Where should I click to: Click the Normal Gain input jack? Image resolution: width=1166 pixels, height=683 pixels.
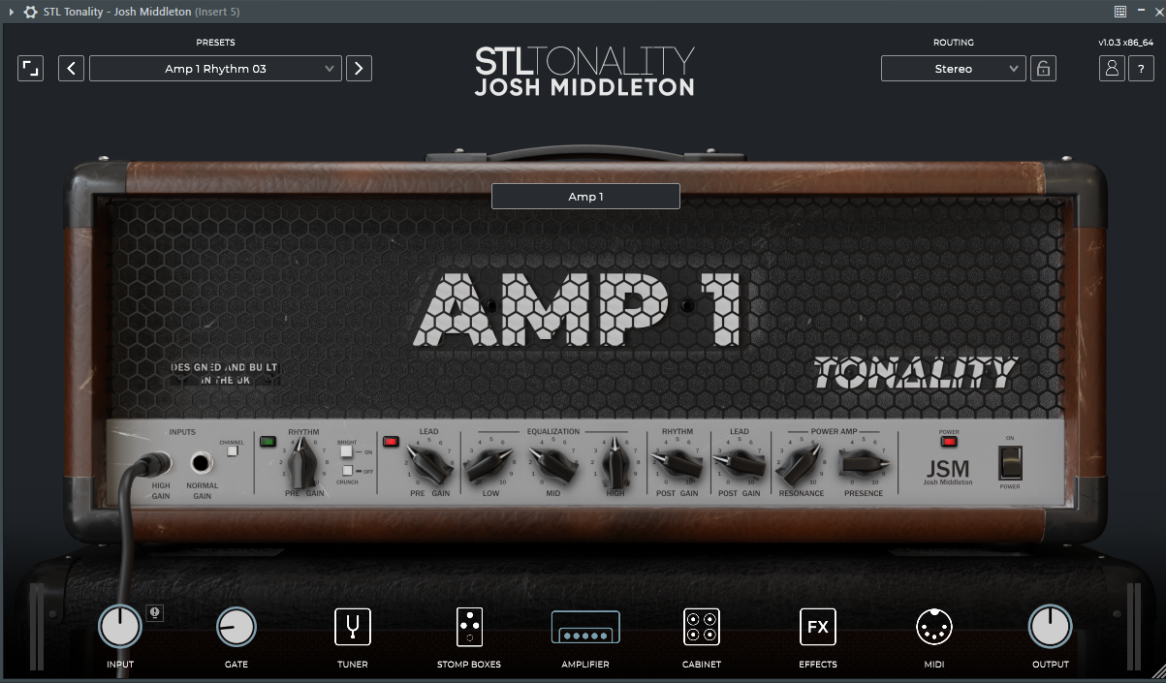pos(203,462)
